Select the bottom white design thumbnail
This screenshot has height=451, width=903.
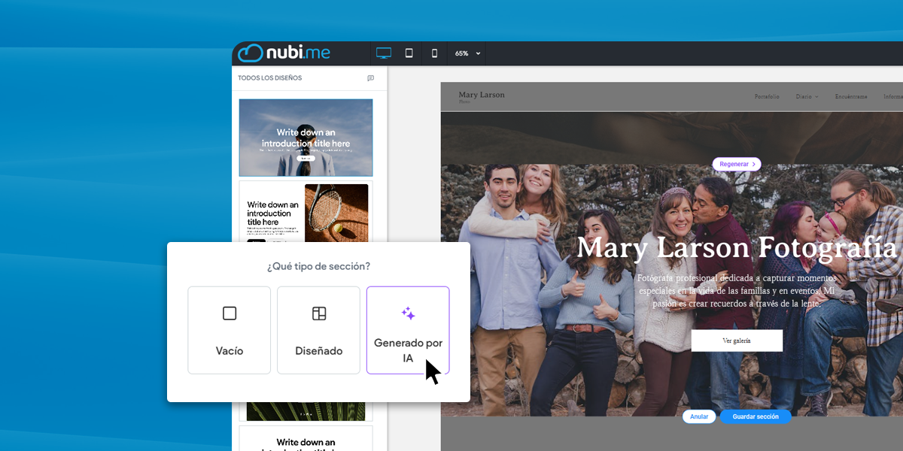pos(306,438)
